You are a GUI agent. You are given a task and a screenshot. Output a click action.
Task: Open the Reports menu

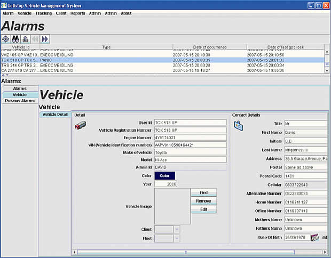(78, 13)
